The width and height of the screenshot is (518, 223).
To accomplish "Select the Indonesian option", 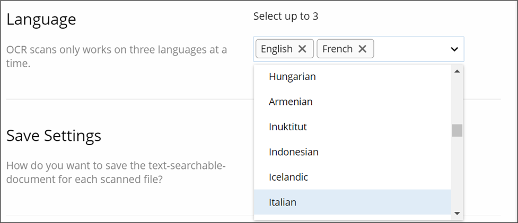I will [294, 152].
